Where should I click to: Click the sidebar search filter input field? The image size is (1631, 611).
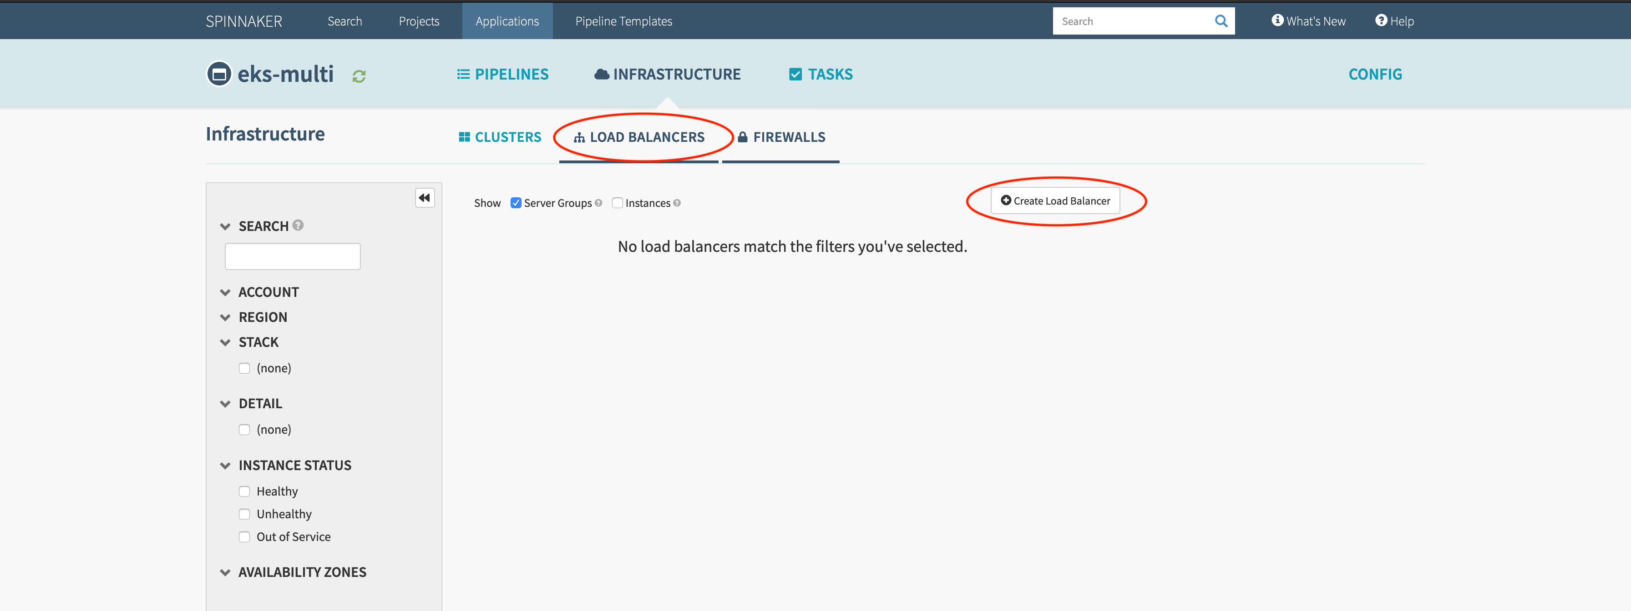tap(293, 257)
